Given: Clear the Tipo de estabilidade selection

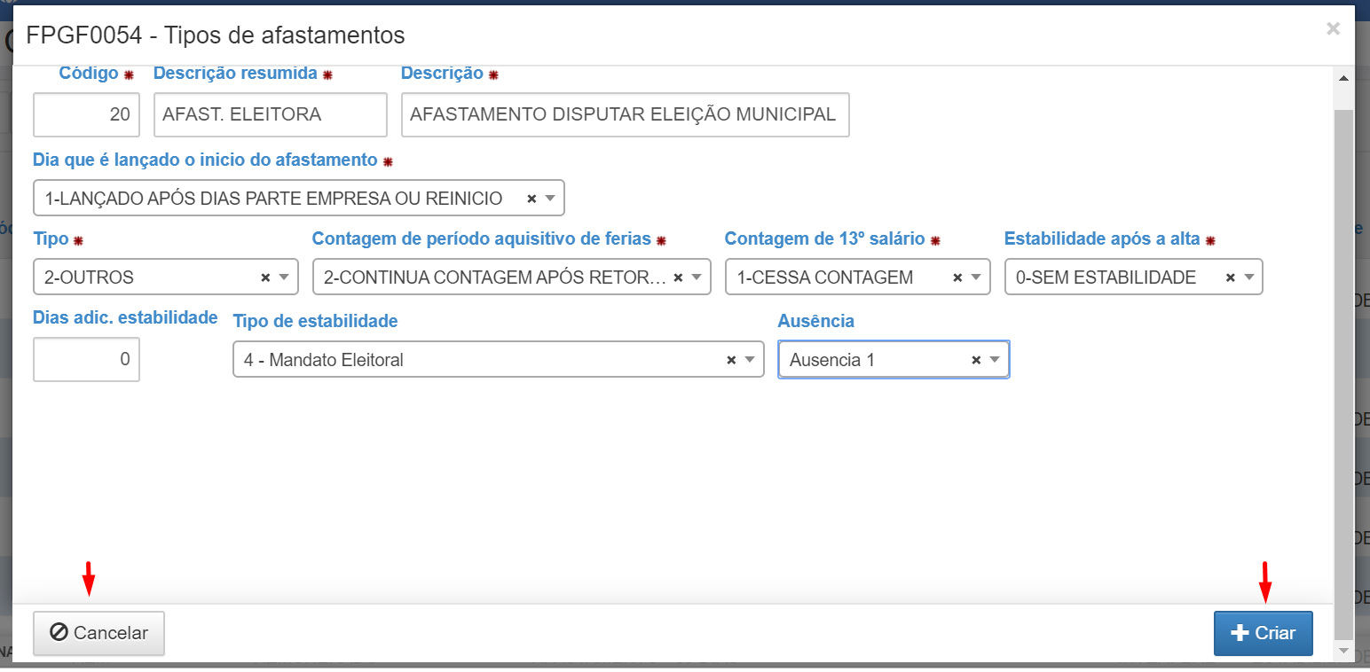Looking at the screenshot, I should (x=731, y=360).
